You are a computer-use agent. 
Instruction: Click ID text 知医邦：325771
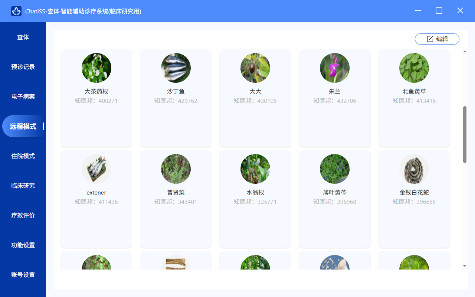255,202
